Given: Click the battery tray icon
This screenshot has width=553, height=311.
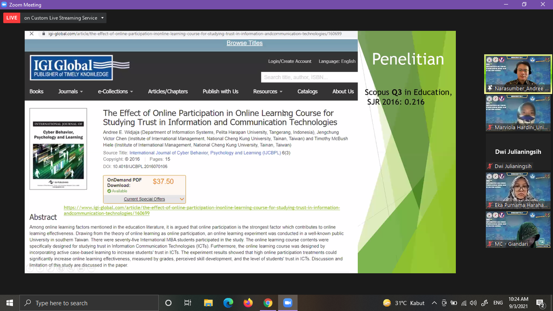Looking at the screenshot, I should click(x=454, y=303).
